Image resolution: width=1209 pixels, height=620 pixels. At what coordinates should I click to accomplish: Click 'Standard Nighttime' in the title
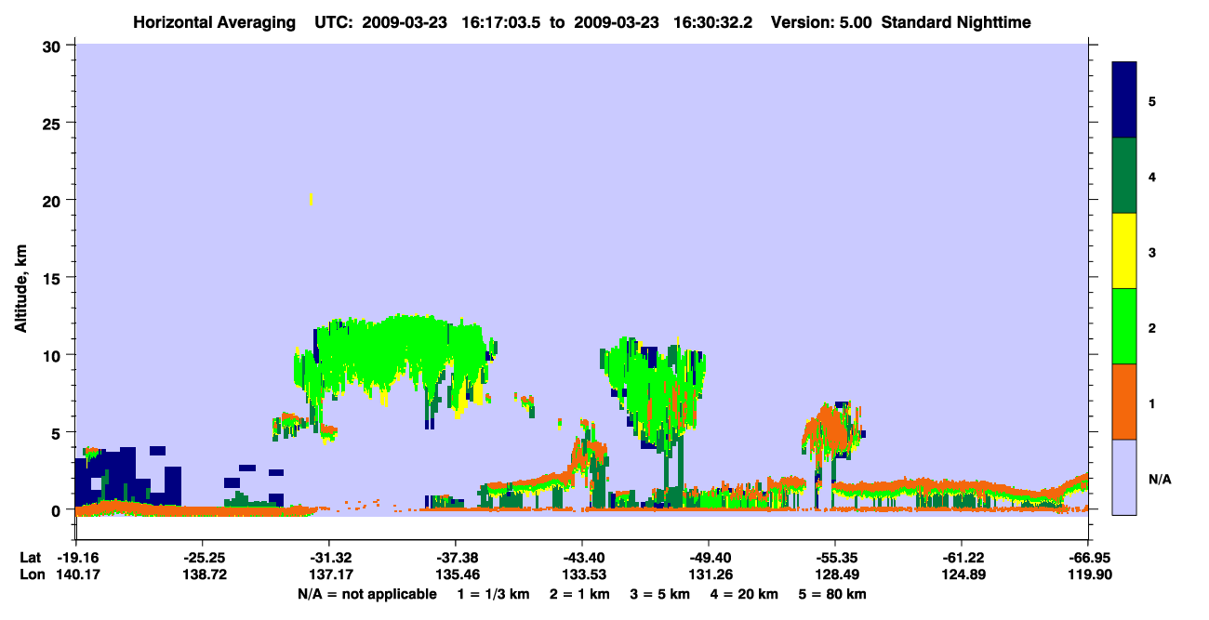click(955, 21)
